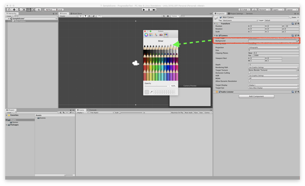The image size is (305, 186).
Task: Click the Game view Scale slider
Action: (131, 113)
